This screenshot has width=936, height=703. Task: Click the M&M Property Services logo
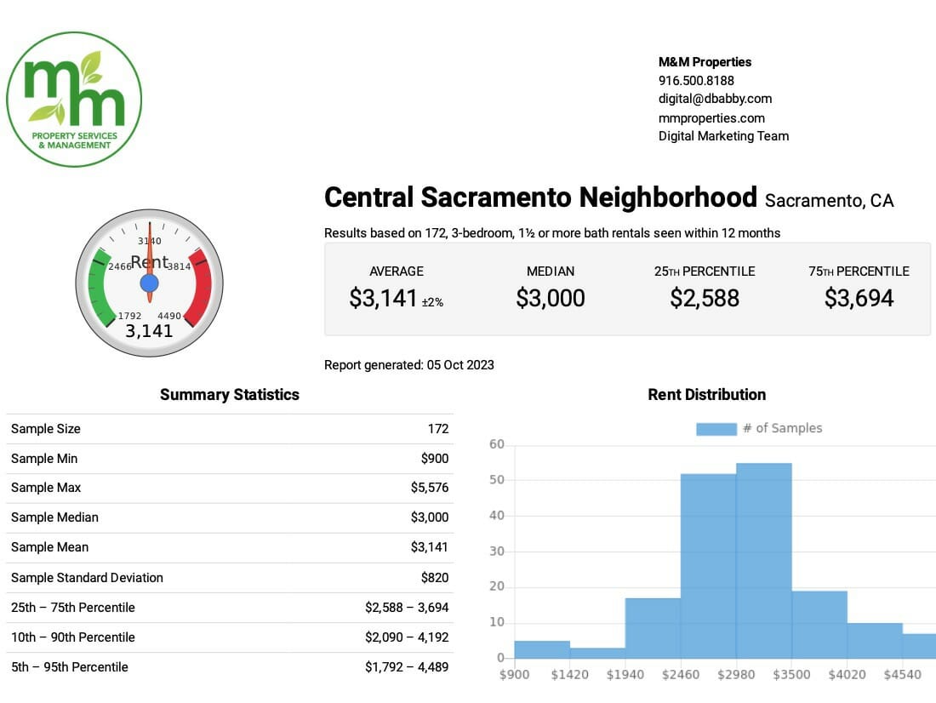[x=74, y=100]
